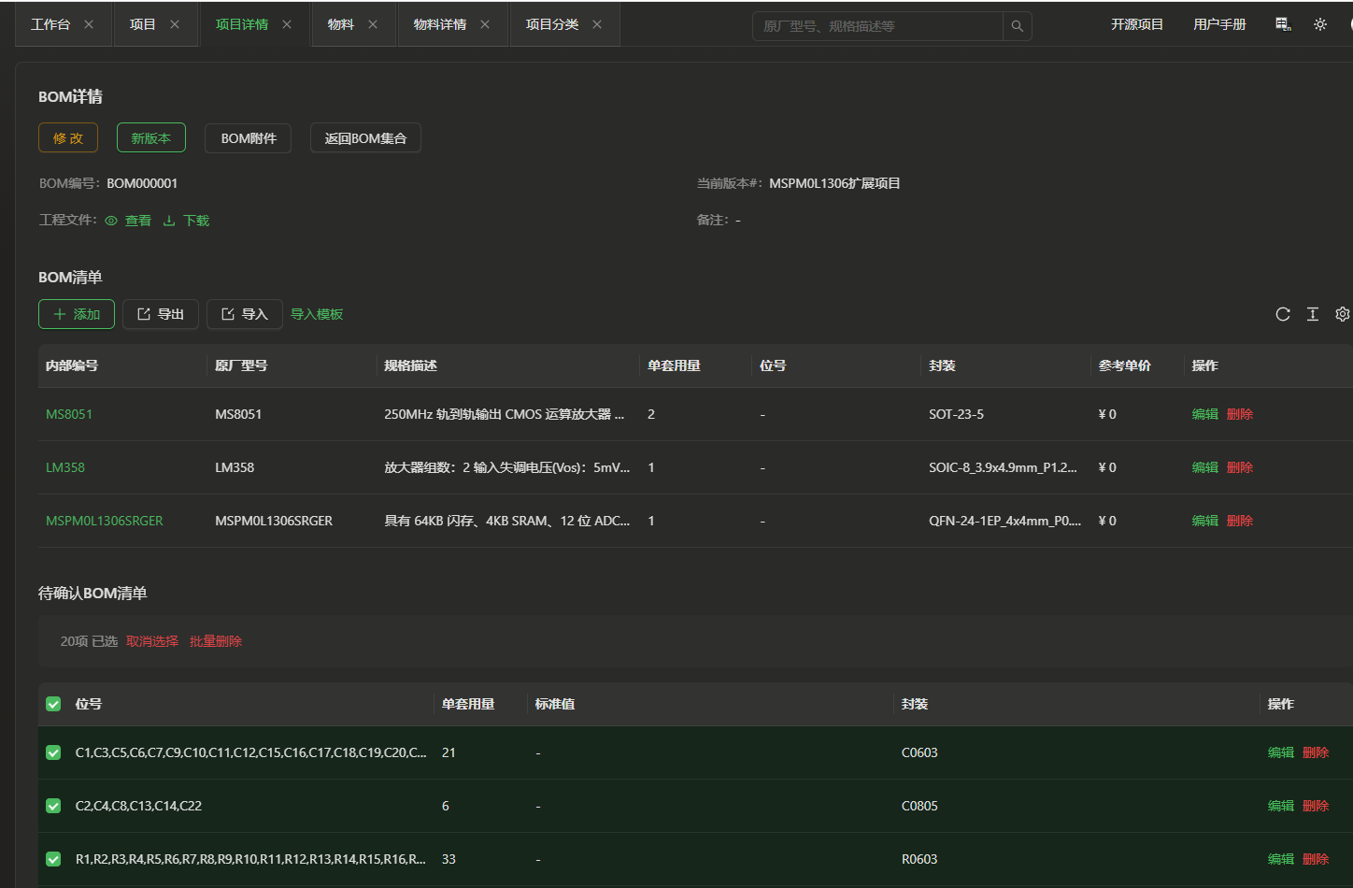The image size is (1353, 888).
Task: Switch to the 物料详情 tab
Action: [x=440, y=24]
